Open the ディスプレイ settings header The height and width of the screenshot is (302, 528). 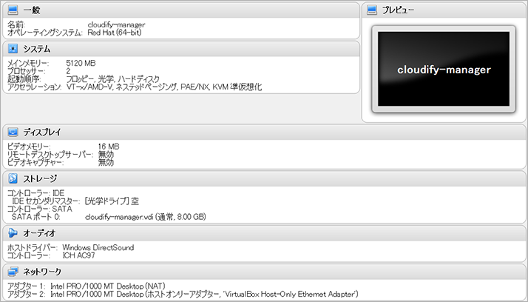tap(42, 132)
